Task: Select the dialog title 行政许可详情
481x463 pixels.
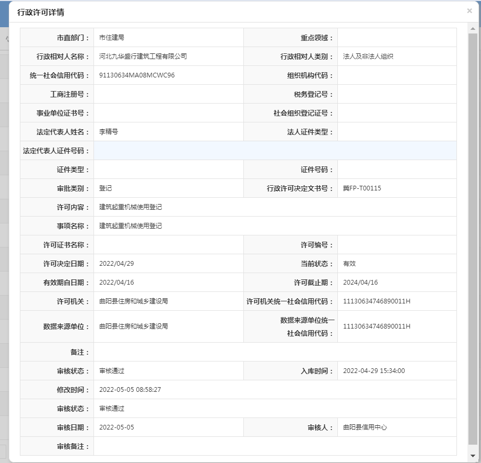Action: click(x=41, y=12)
